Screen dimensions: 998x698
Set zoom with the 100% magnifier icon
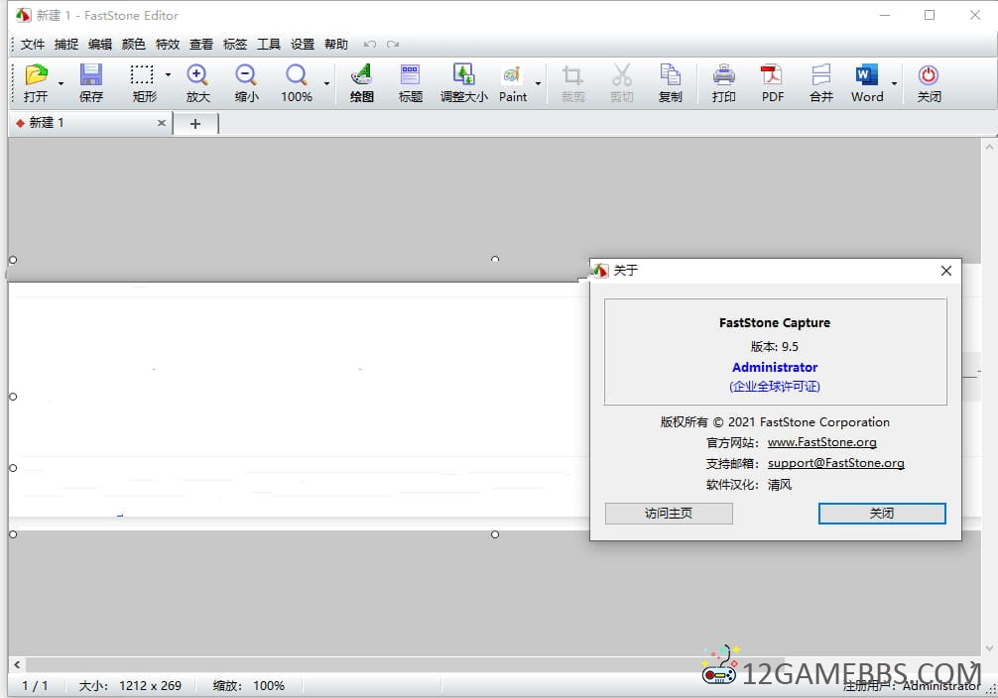(x=296, y=75)
